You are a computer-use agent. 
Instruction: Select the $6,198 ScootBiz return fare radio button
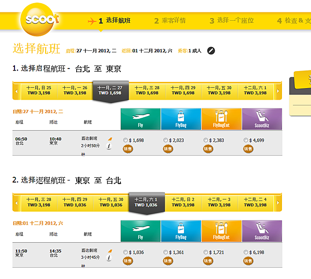point(246,252)
